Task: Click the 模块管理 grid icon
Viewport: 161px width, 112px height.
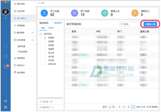Action: 15,33
